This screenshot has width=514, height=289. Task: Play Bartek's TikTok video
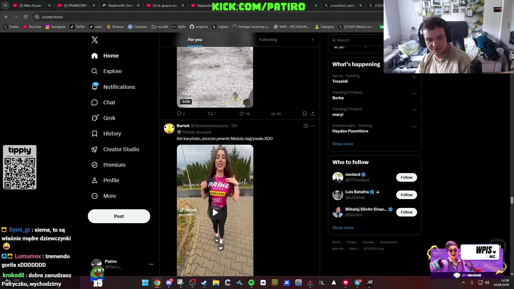215,213
